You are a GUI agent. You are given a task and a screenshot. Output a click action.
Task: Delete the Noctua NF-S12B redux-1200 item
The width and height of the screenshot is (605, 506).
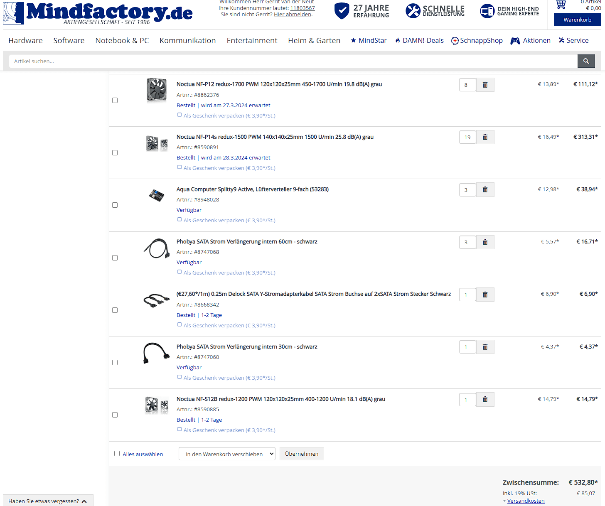[485, 399]
